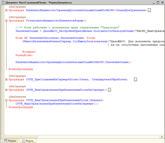Click the document icon in title bar
The height and width of the screenshot is (143, 165).
(x=3, y=2)
